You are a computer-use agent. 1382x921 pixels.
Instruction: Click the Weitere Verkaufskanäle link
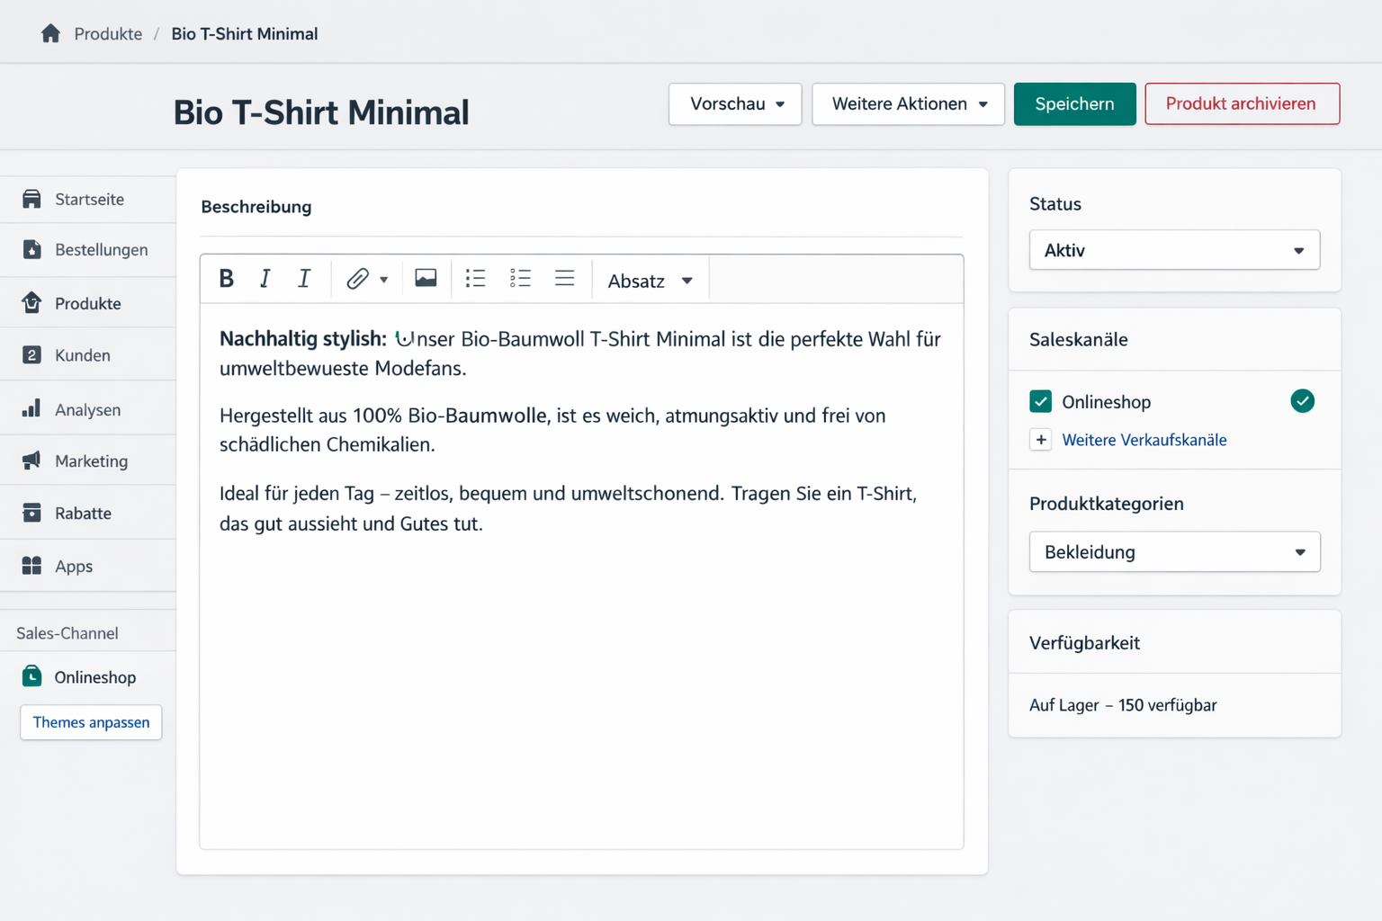(1144, 440)
